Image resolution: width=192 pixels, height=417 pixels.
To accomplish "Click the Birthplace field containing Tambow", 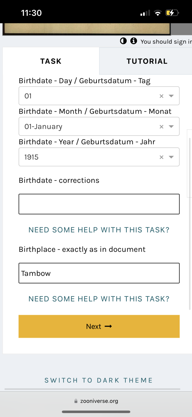I will tap(99, 273).
